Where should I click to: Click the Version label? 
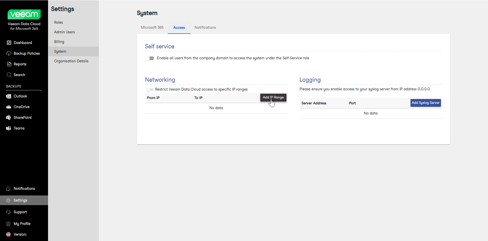(20, 234)
